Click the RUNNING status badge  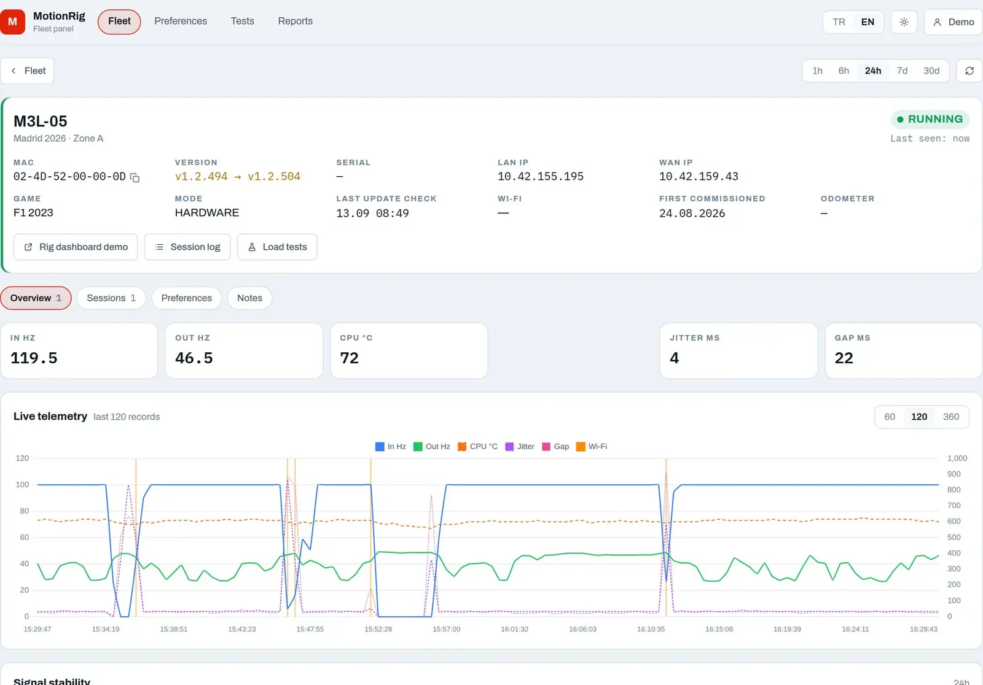click(x=930, y=119)
